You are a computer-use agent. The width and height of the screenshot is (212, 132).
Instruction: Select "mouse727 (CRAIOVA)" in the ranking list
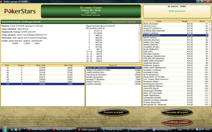[176, 28]
